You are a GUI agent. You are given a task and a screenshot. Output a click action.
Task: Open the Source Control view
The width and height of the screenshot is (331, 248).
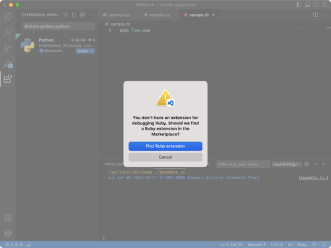pos(8,48)
